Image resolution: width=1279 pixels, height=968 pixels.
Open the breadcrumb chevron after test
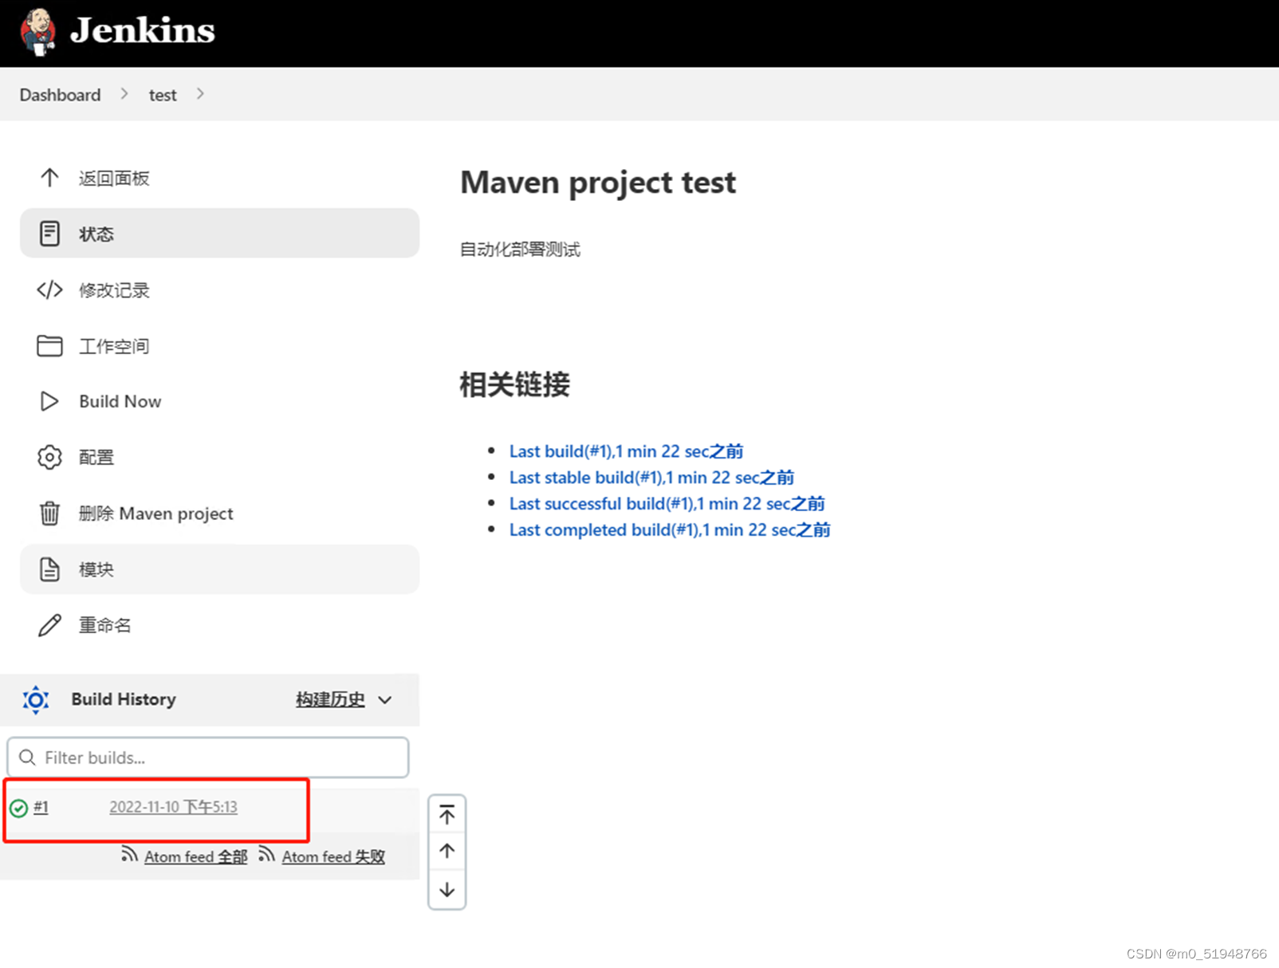[200, 94]
